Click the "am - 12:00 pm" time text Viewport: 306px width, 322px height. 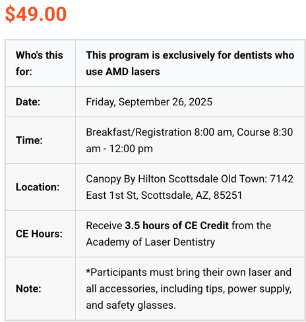tap(119, 149)
